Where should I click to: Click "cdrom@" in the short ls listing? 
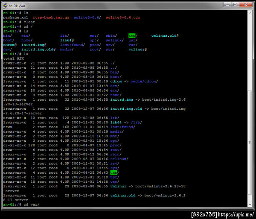[x=10, y=45]
